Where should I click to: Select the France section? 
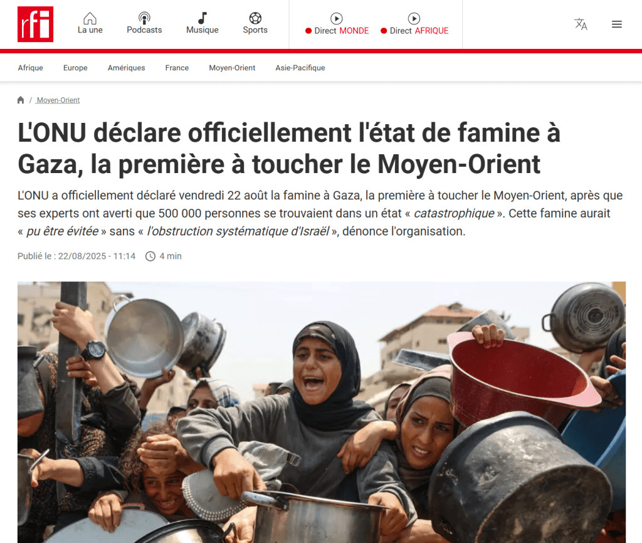(x=177, y=68)
